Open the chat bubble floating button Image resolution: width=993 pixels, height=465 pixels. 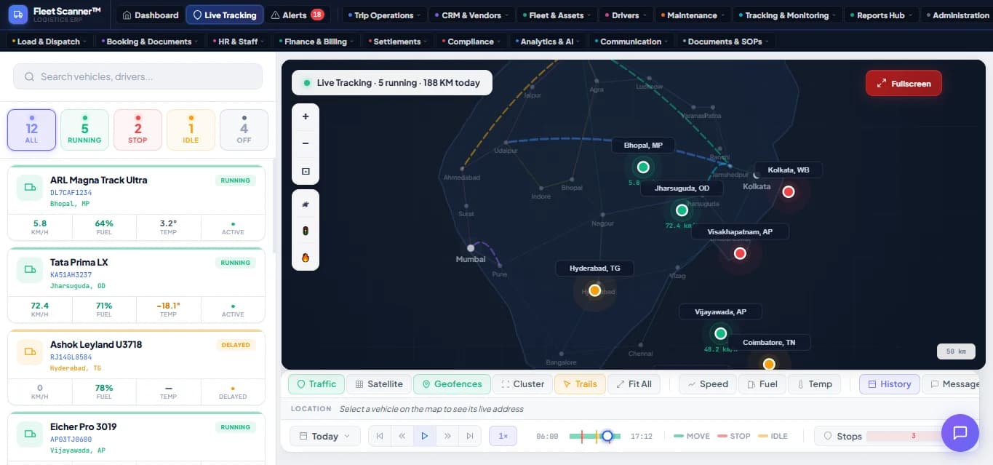point(960,432)
